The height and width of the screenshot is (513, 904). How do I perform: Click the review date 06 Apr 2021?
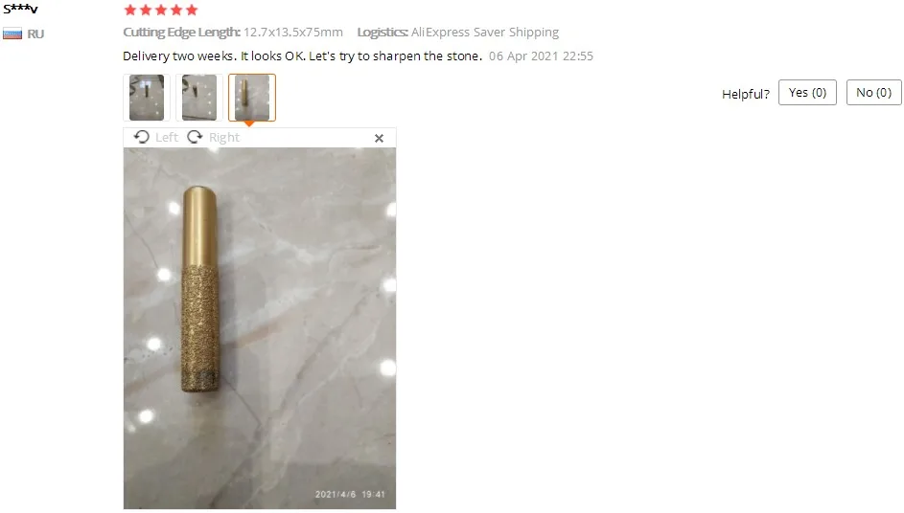[x=541, y=56]
